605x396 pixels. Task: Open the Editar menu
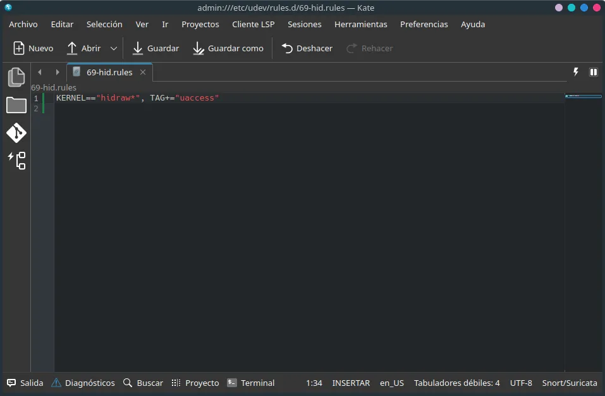tap(62, 24)
